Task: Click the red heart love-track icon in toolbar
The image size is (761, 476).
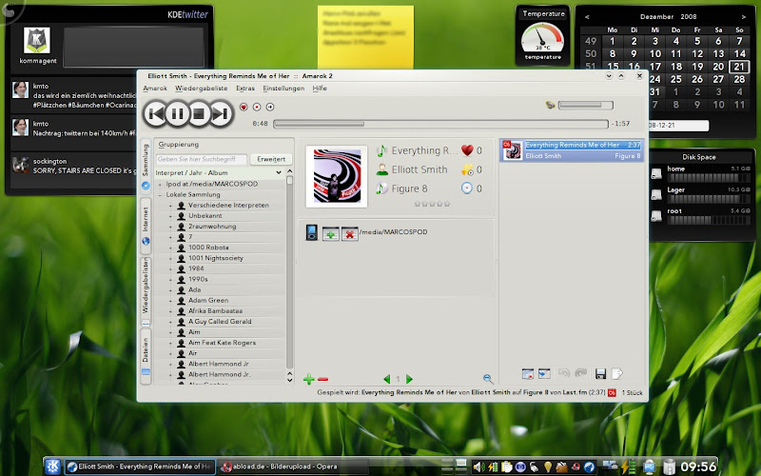Action: 244,107
